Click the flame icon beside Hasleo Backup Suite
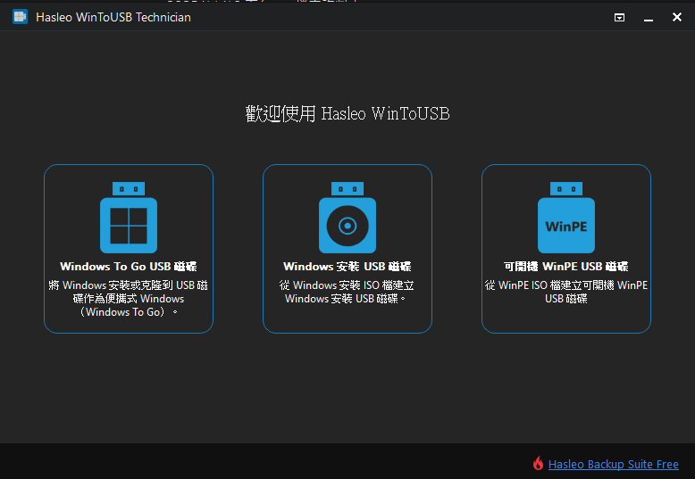Viewport: 695px width, 479px height. (538, 464)
